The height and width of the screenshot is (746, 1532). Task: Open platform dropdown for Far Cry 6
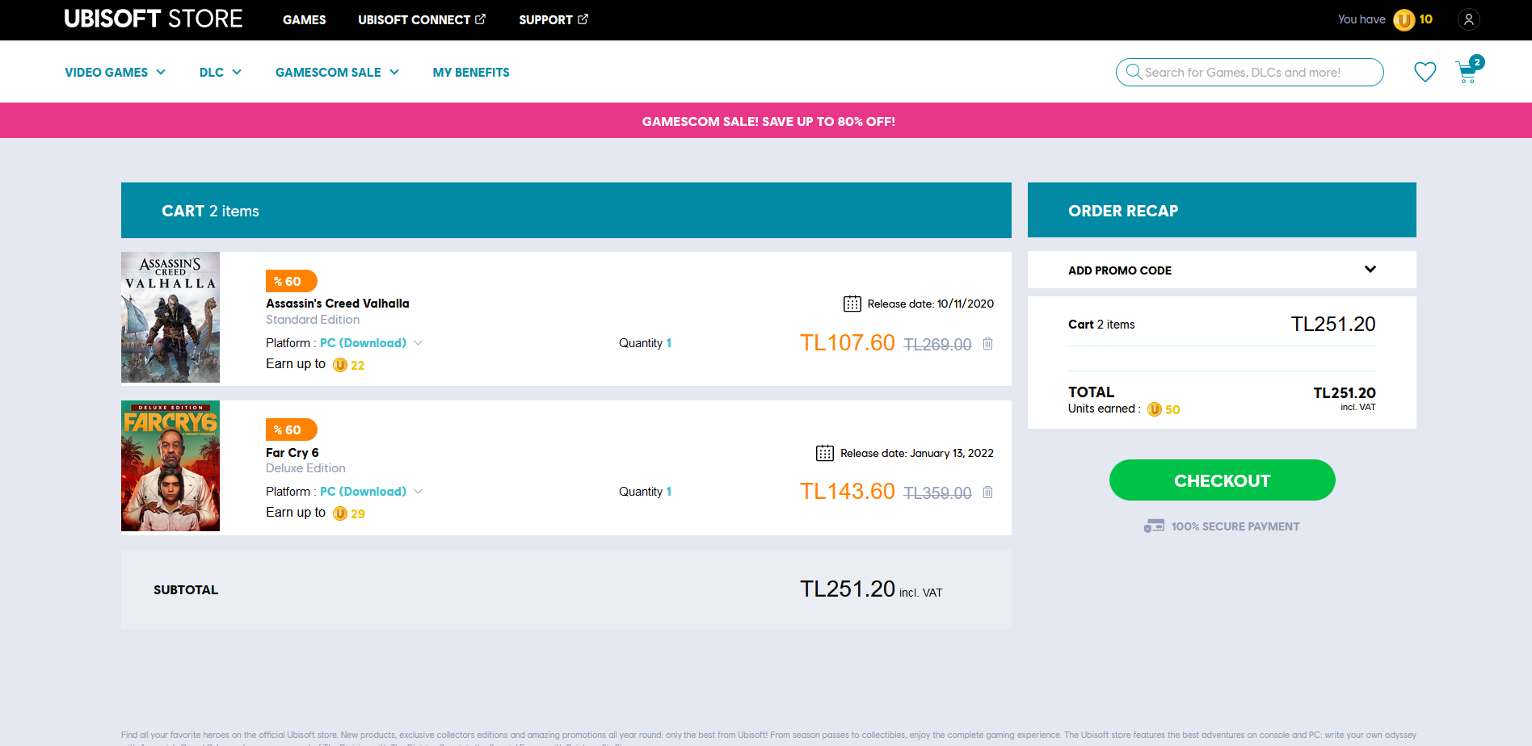[371, 492]
